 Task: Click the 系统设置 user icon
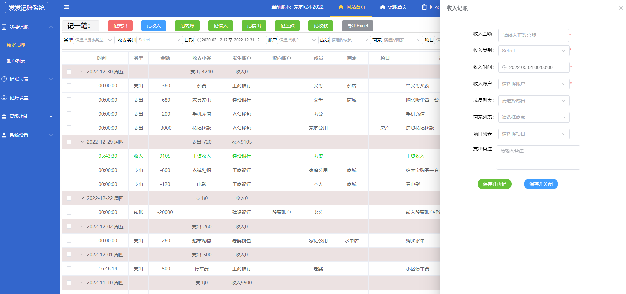4,135
